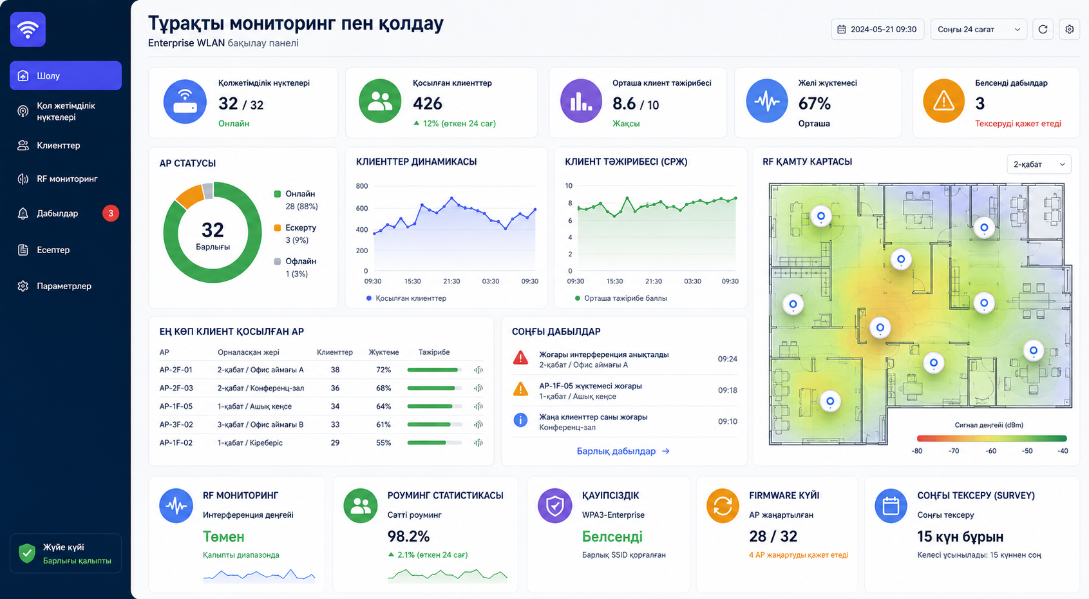The height and width of the screenshot is (599, 1089).
Task: Toggle Қосылған клиенттер chart legend
Action: pos(406,298)
